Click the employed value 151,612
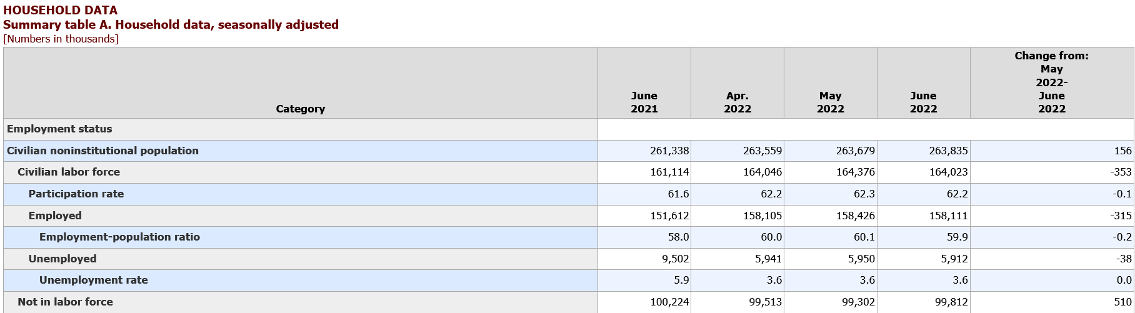 669,216
